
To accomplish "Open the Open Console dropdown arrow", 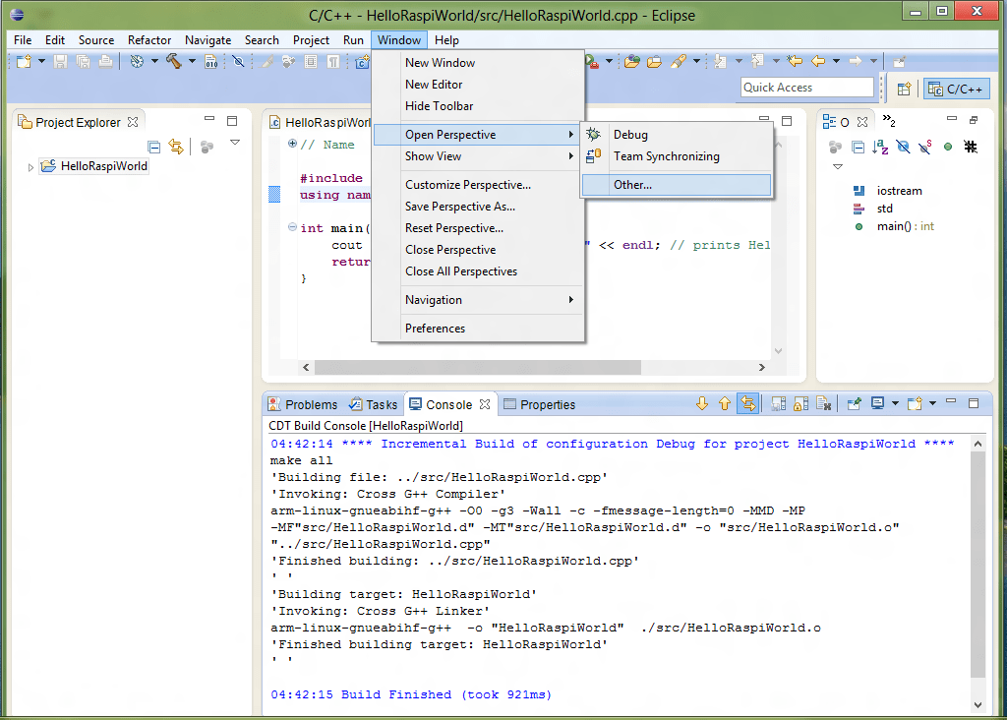I will click(x=931, y=403).
